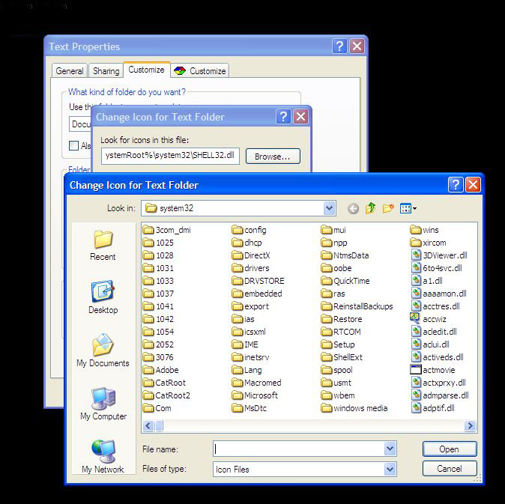The height and width of the screenshot is (504, 505).
Task: Select the 3DViewer.dll file
Action: pos(439,255)
